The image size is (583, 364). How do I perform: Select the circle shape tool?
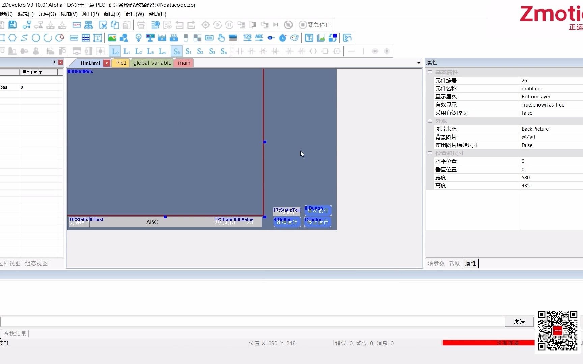36,38
